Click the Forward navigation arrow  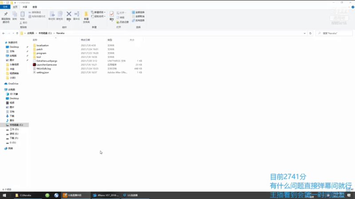pos(9,33)
